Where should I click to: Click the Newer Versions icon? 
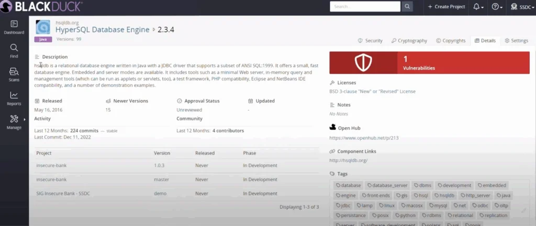pos(108,101)
